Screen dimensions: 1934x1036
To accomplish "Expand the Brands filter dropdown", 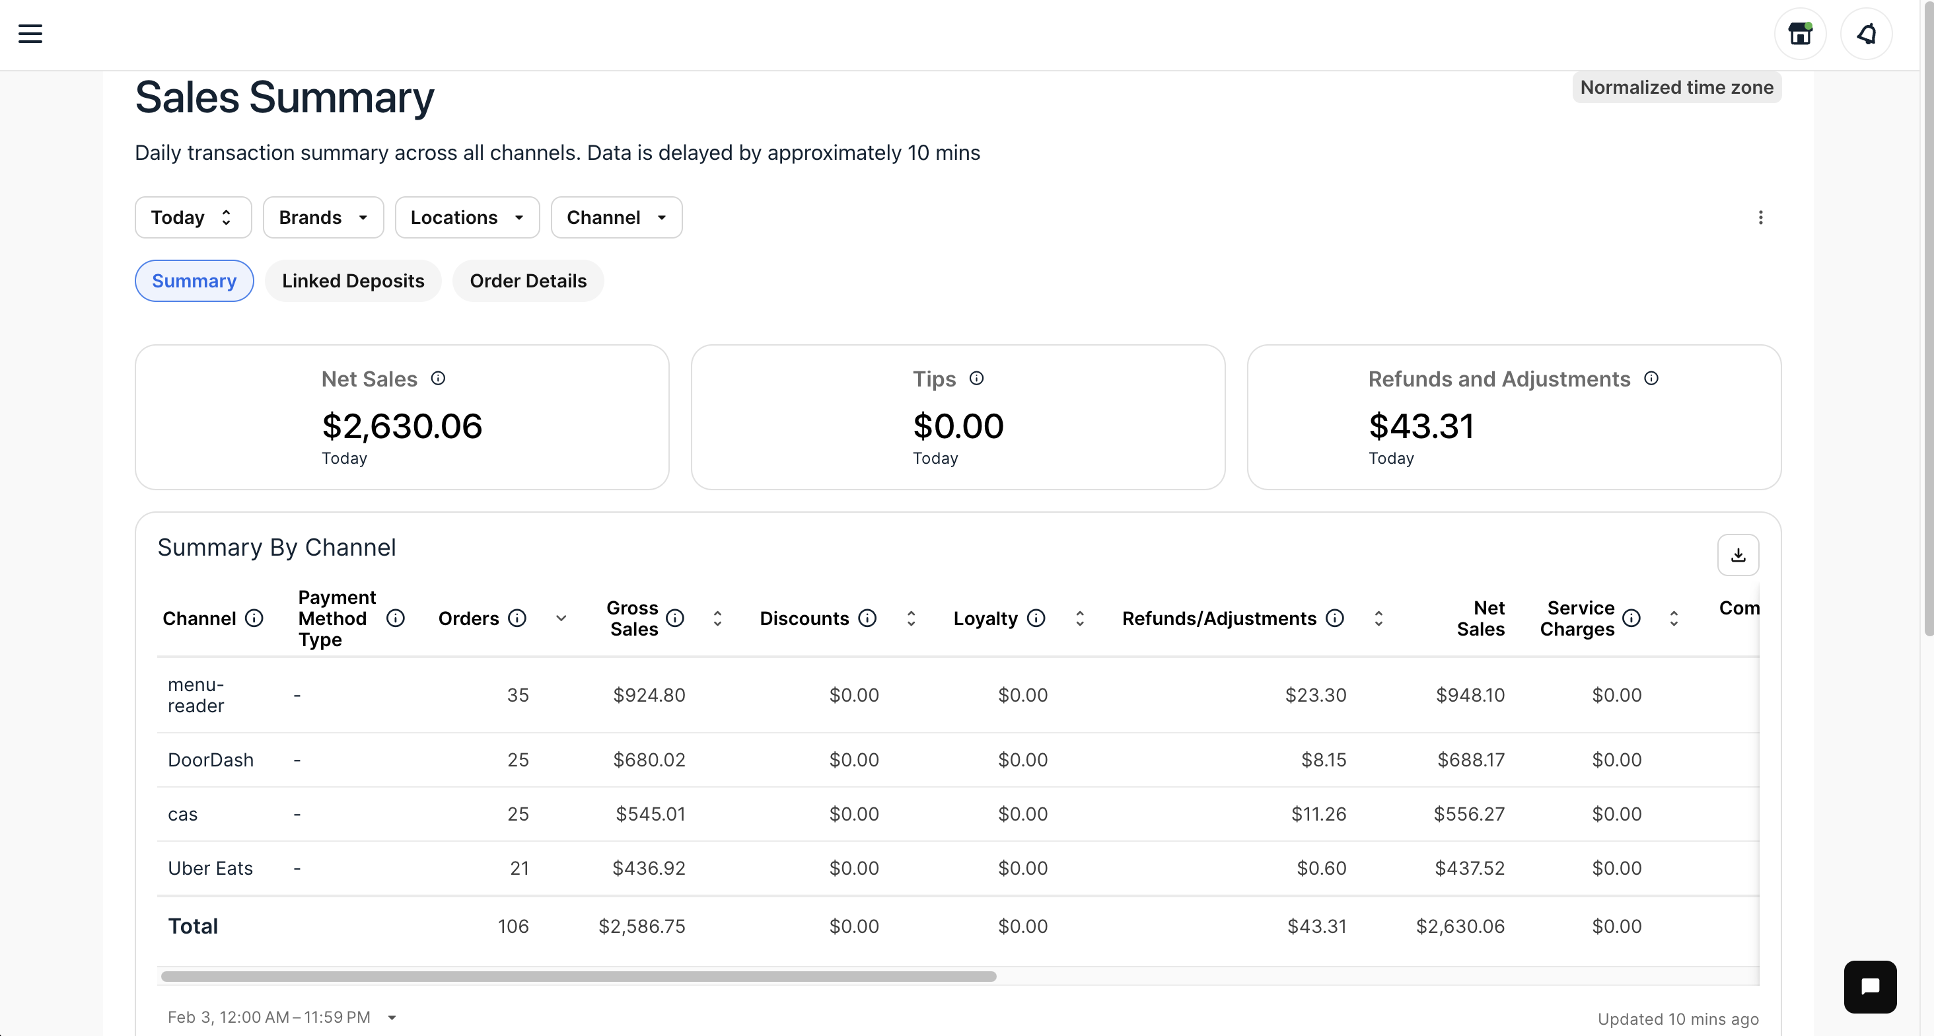I will click(x=323, y=218).
